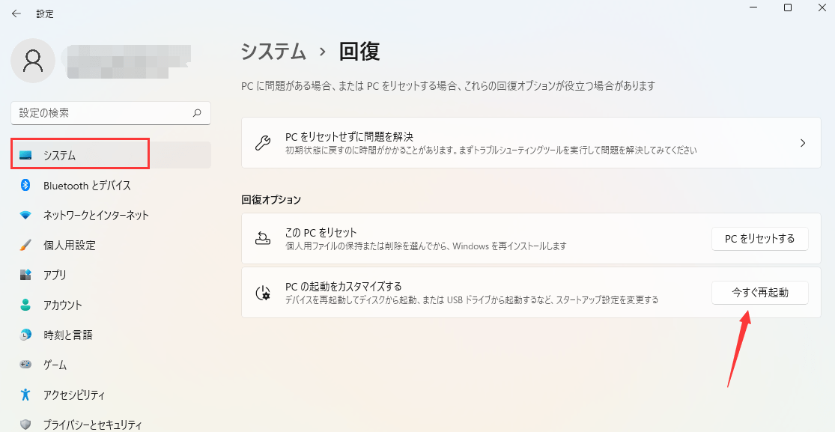This screenshot has width=835, height=432.
Task: Click the 時刻と言語 clock icon
Action: coord(27,335)
